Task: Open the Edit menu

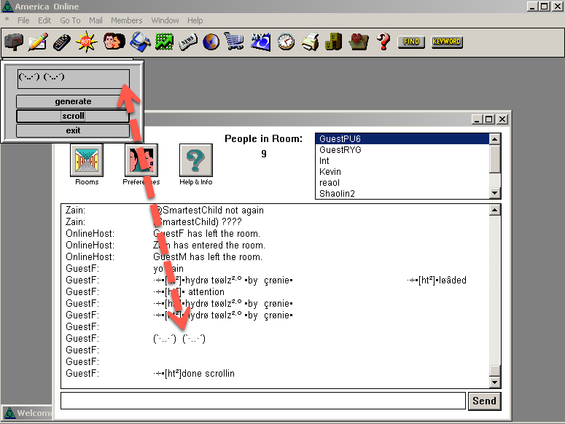Action: point(44,20)
